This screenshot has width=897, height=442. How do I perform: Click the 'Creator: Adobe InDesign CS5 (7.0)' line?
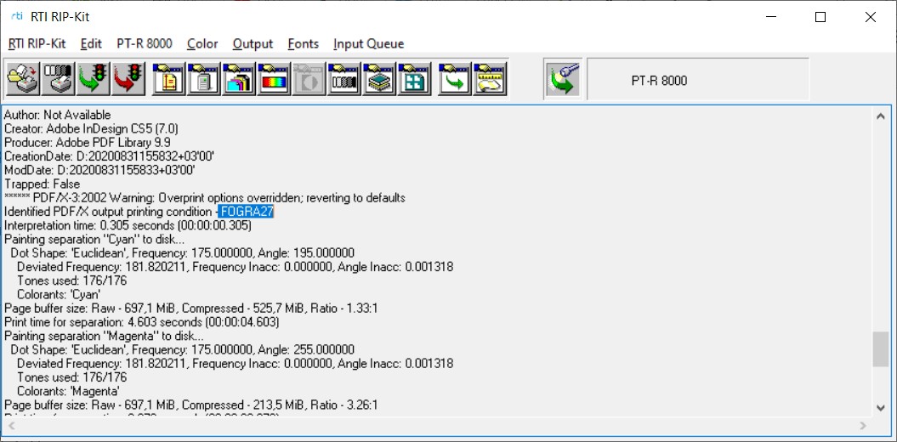coord(92,128)
